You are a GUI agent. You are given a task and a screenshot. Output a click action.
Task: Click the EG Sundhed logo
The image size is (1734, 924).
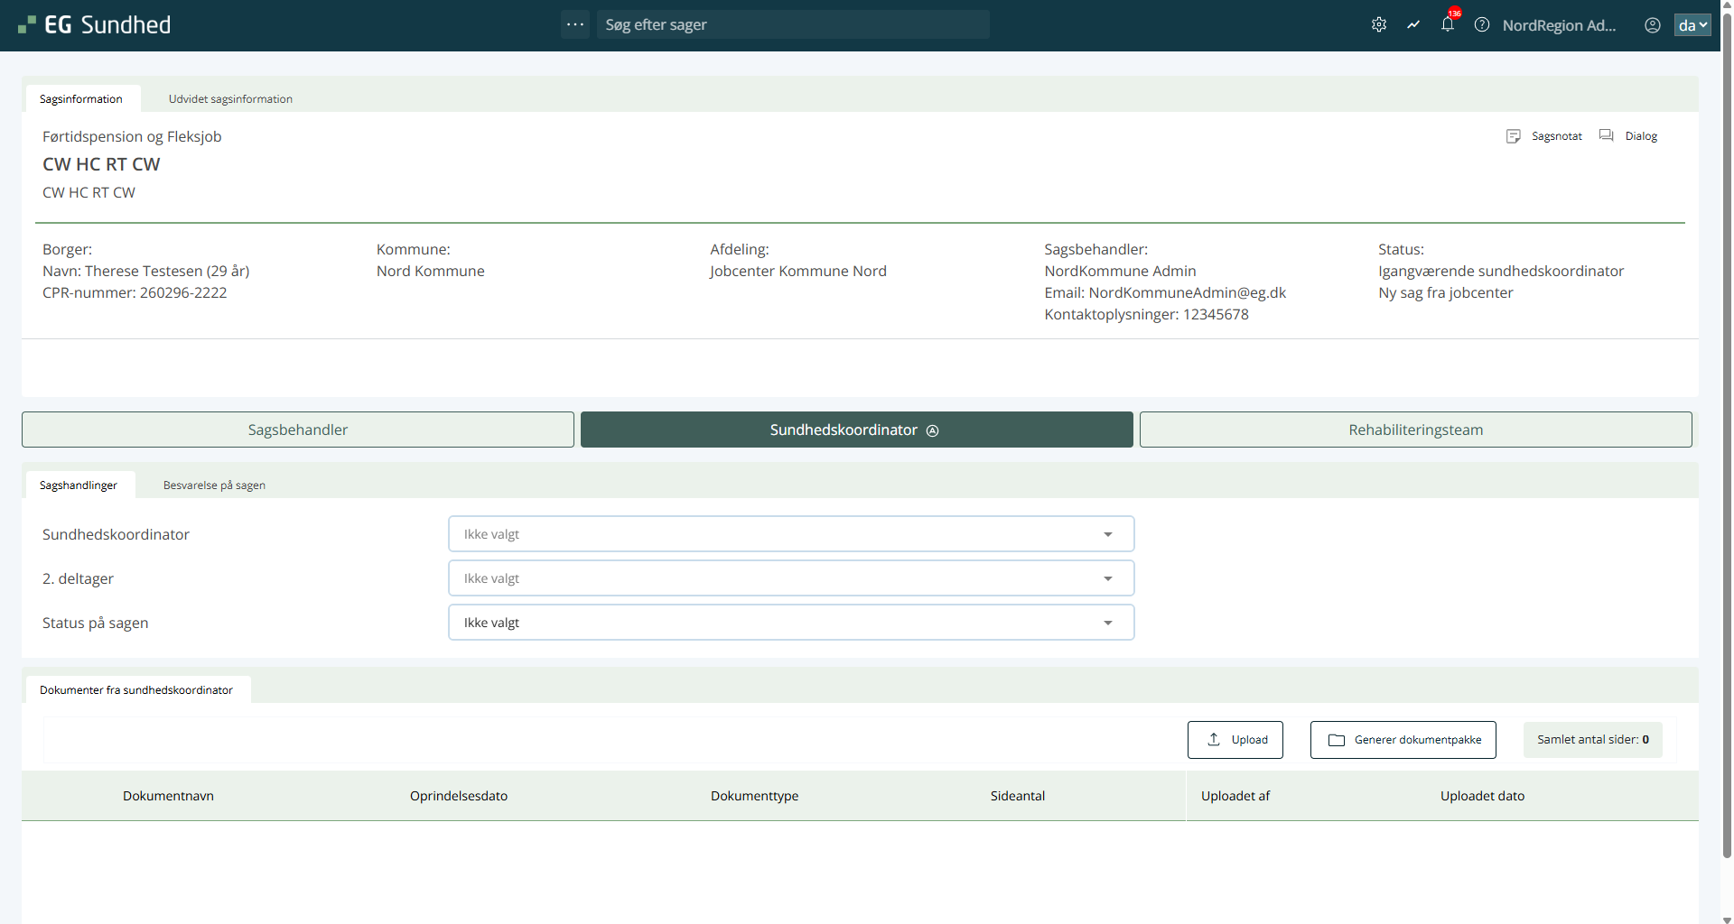(x=95, y=25)
